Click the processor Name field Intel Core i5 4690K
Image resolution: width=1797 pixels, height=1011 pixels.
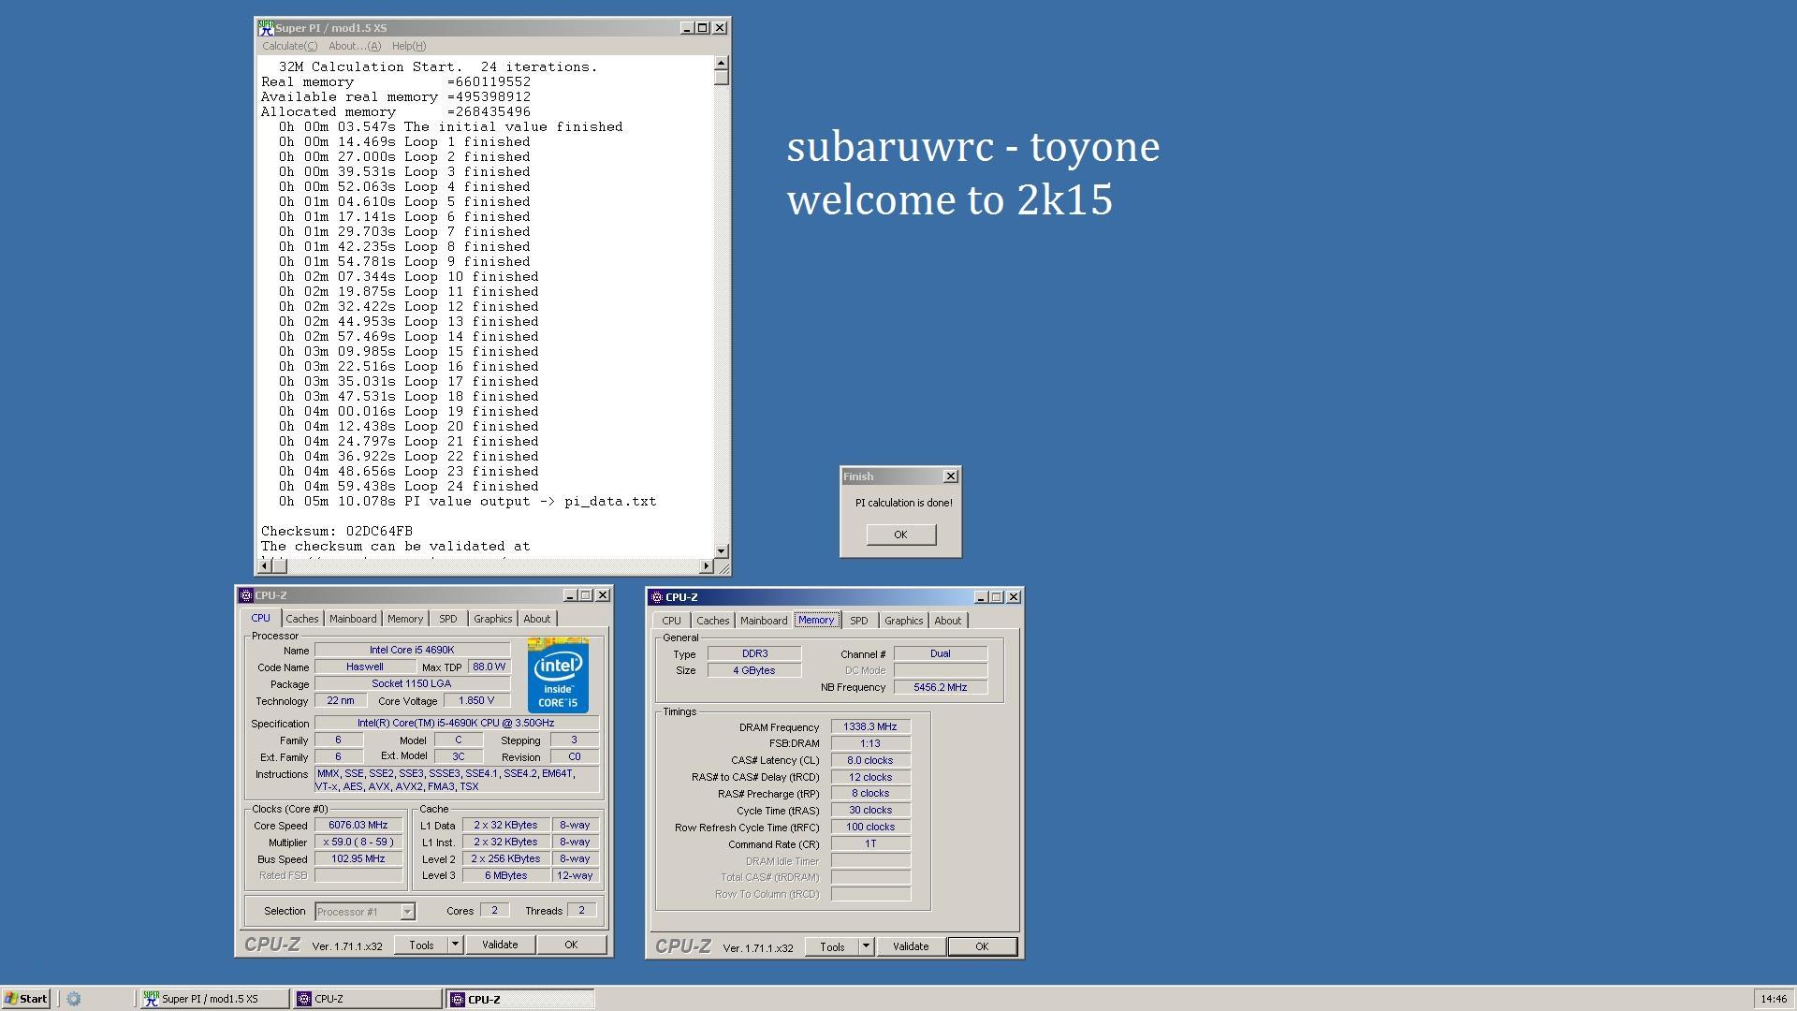(x=412, y=650)
